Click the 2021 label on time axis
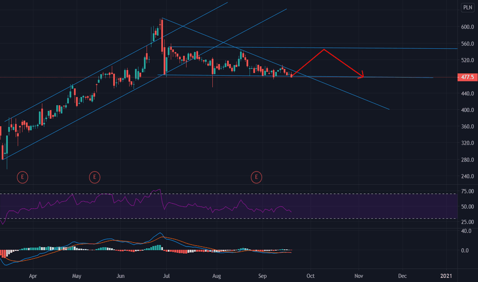Screen dimensions: 478x282 coord(446,276)
